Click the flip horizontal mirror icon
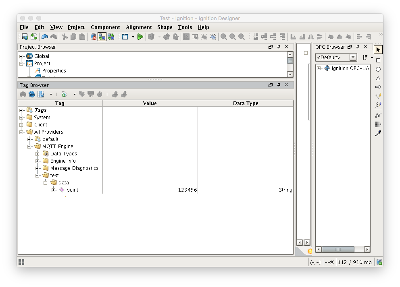Screen dimensions: 400x287 (x=311, y=37)
